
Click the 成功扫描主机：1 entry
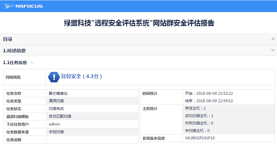199,116
